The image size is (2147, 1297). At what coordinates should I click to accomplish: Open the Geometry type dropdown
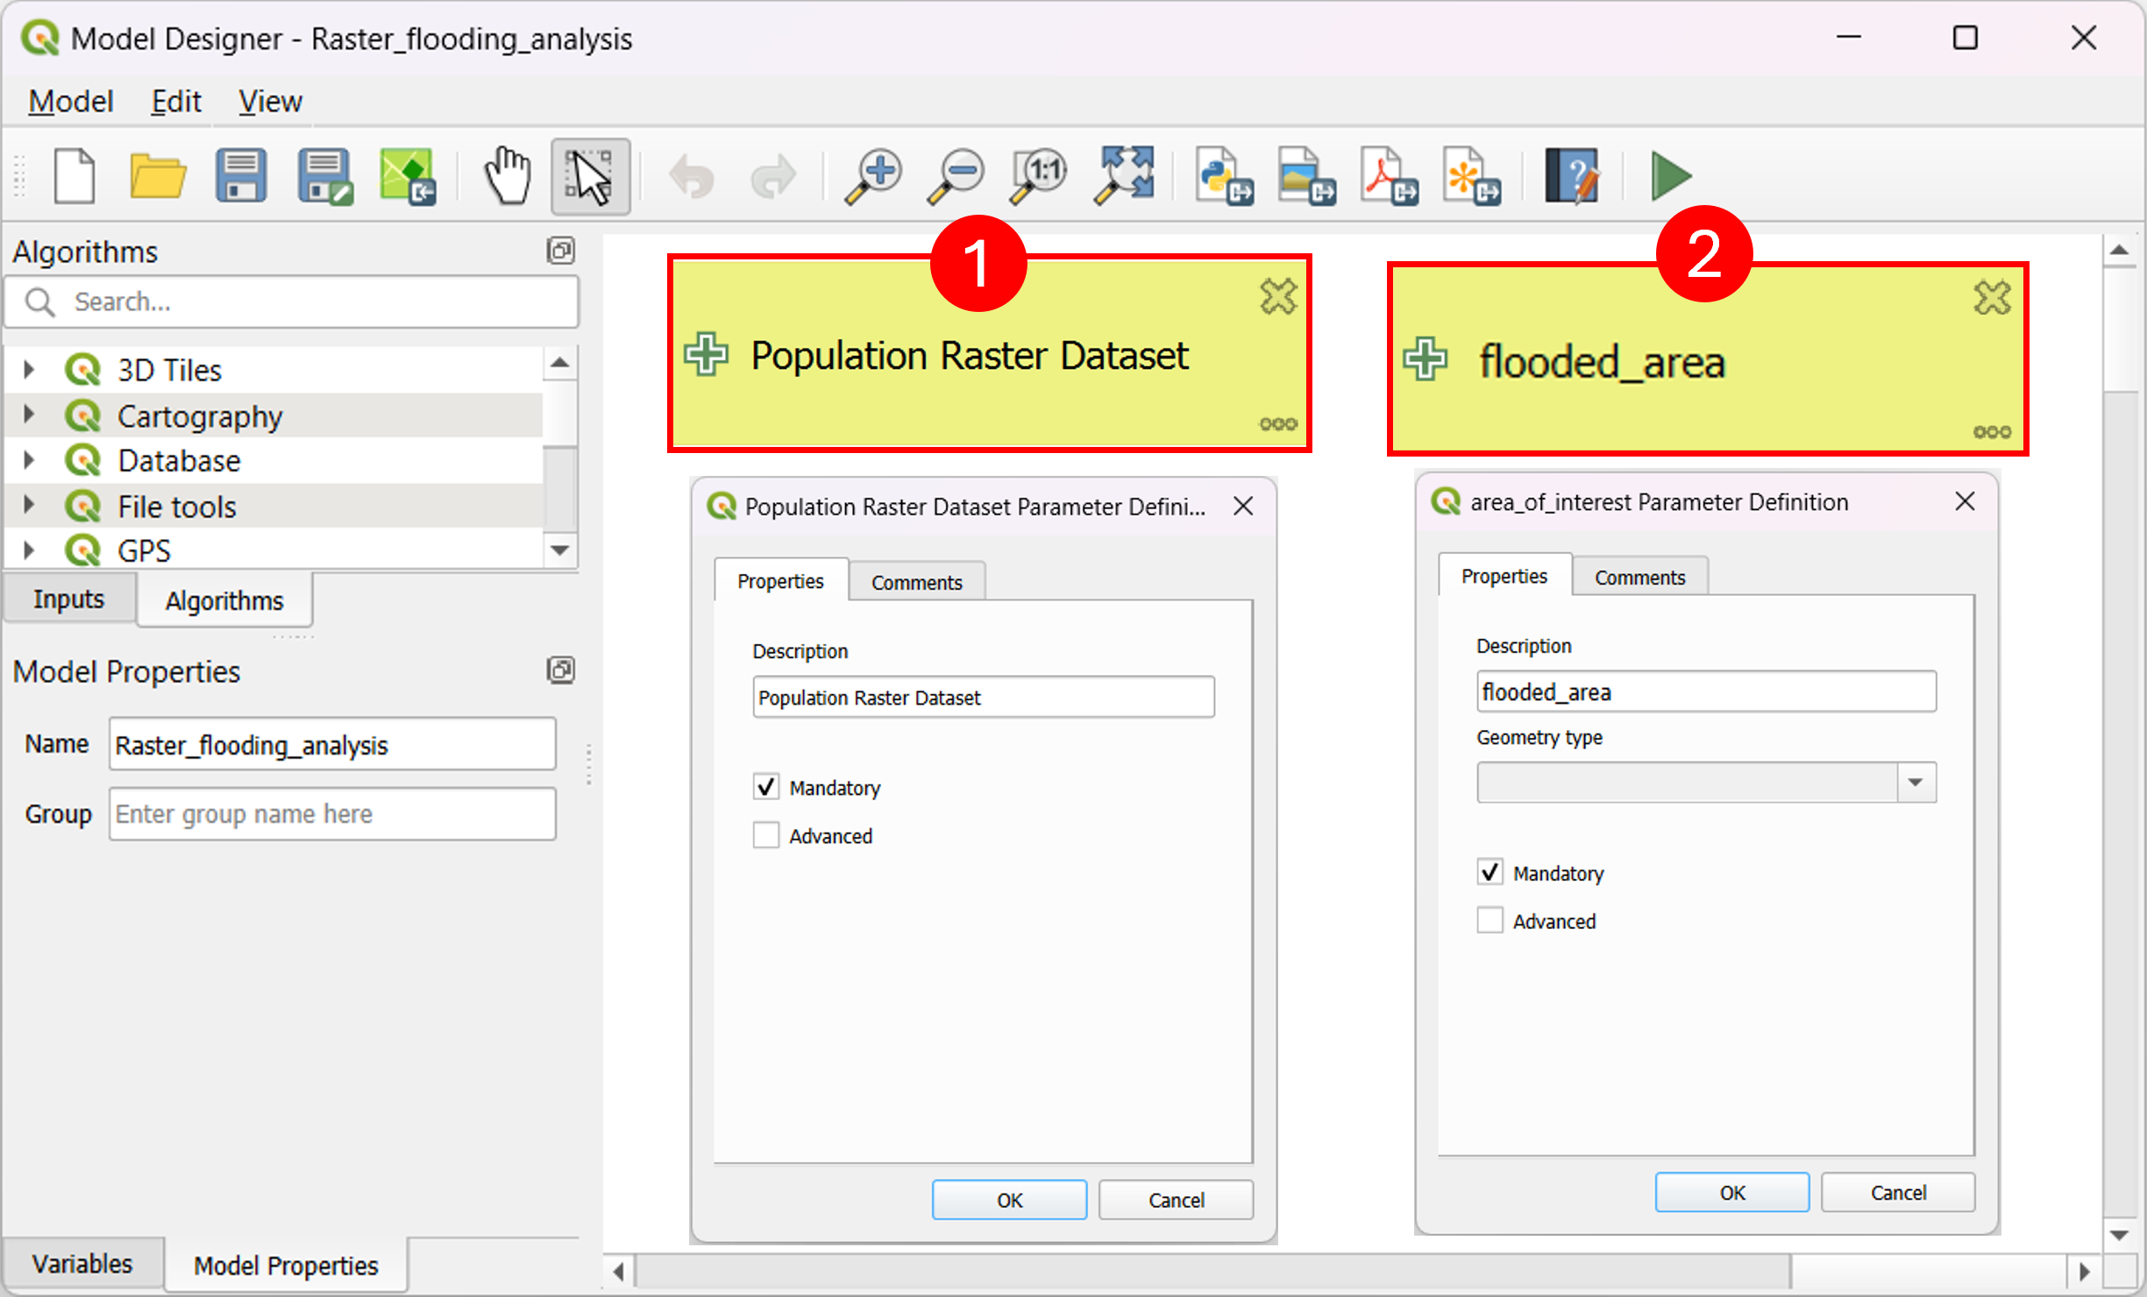pos(1706,783)
